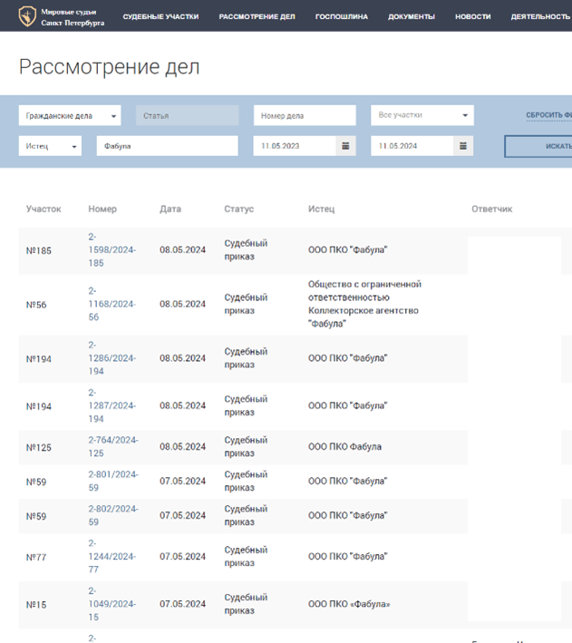The width and height of the screenshot is (572, 643).
Task: Click the Сбросить фильтр link
Action: click(x=548, y=116)
